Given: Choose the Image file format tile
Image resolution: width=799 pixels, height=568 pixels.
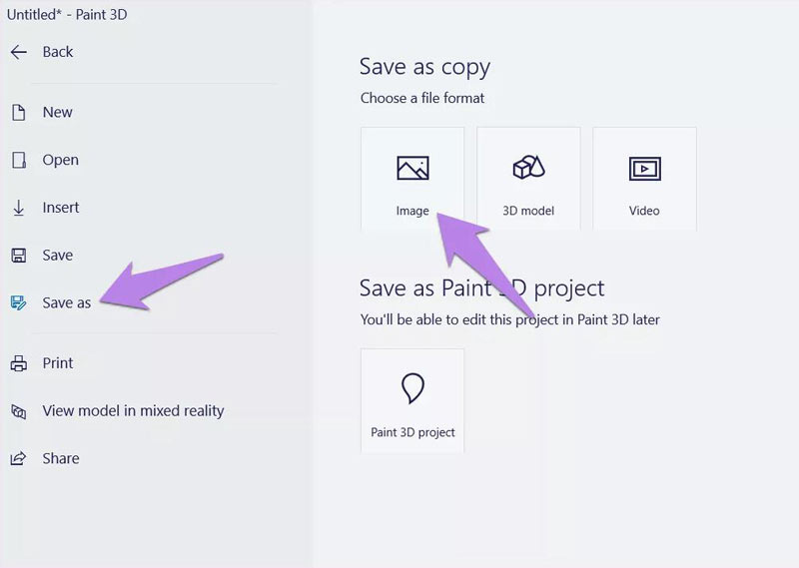Looking at the screenshot, I should click(412, 179).
